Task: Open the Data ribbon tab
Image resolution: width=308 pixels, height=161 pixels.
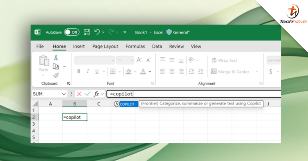Action: point(157,46)
